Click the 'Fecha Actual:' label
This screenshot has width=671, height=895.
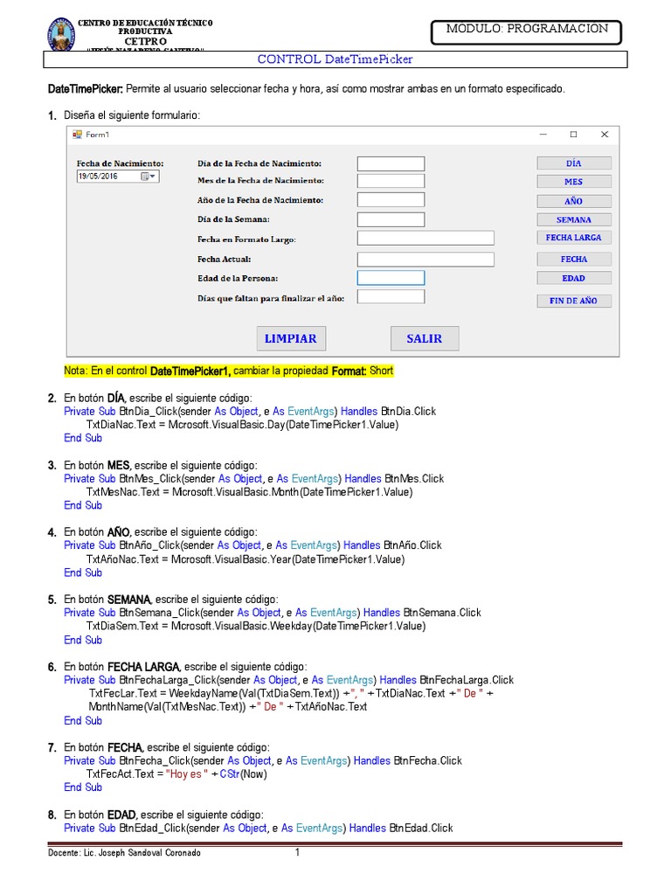(225, 259)
